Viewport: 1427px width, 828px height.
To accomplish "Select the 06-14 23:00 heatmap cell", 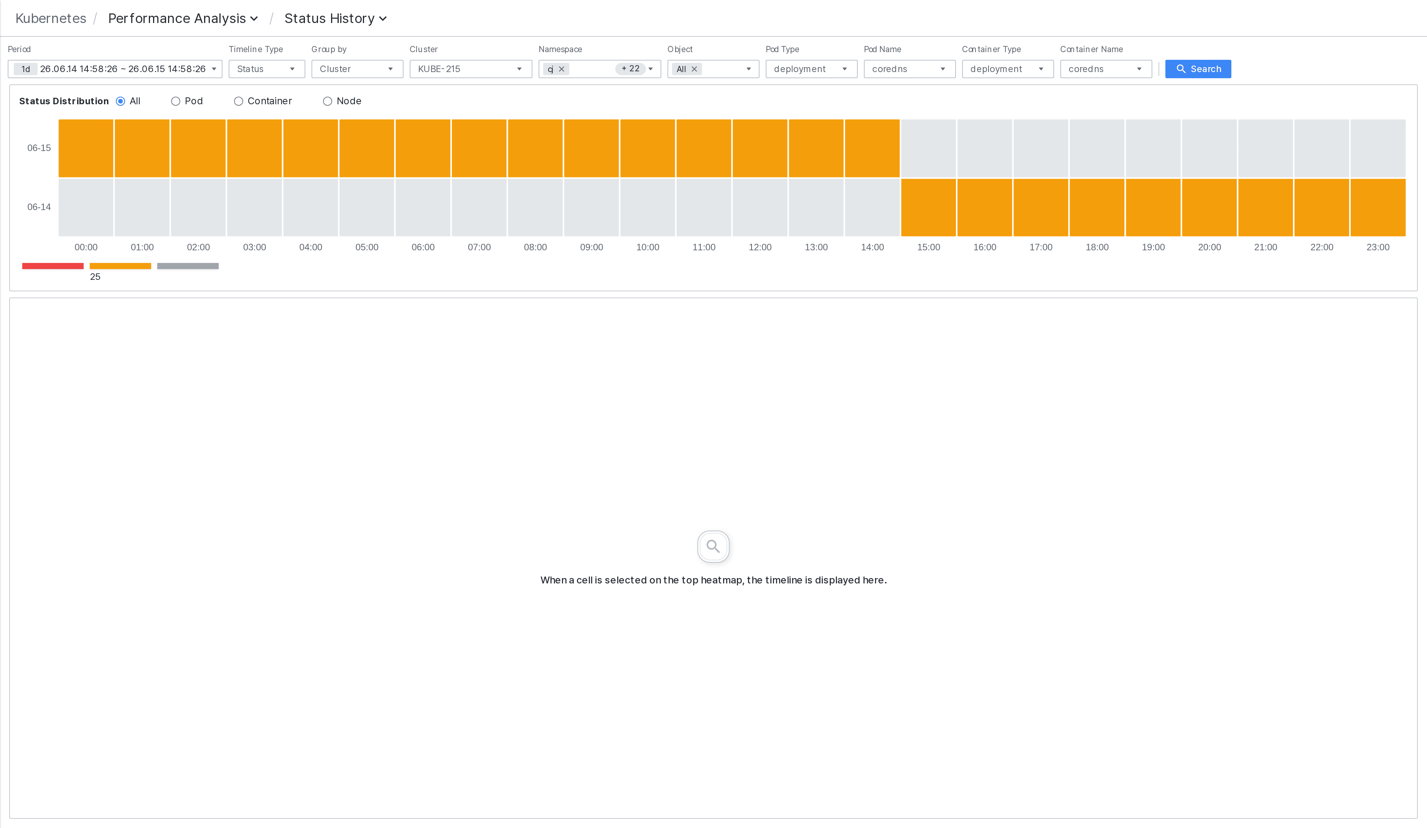I will click(x=1378, y=207).
